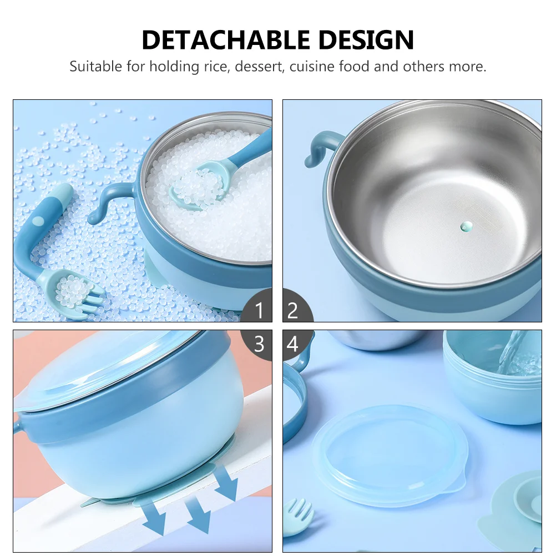This screenshot has height=556, width=556.
Task: Open the suction base bowl photo
Action: [143, 441]
